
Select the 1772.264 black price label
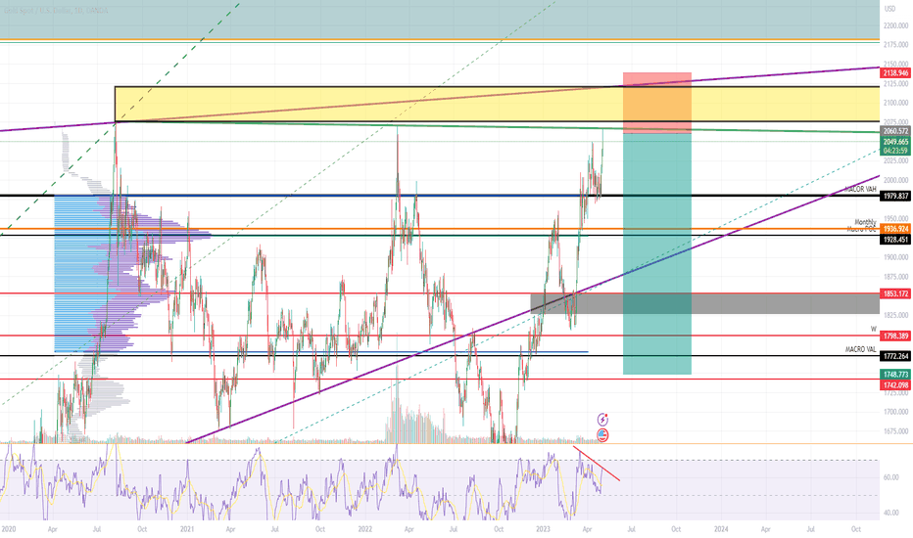pyautogui.click(x=895, y=356)
